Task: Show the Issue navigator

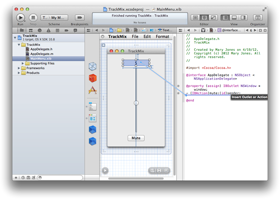Action: 48,30
